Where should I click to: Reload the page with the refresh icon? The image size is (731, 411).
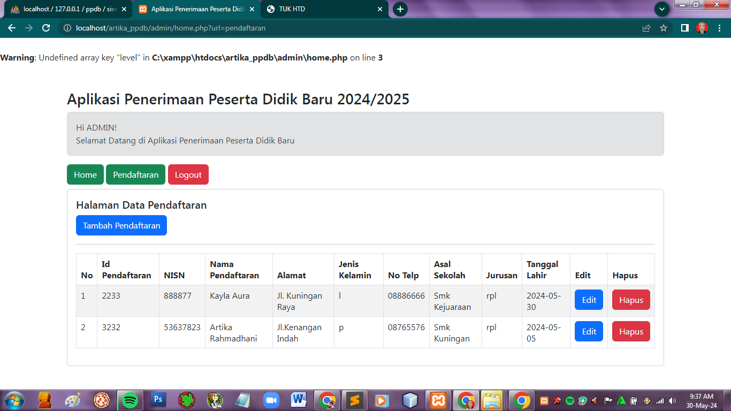pyautogui.click(x=46, y=28)
